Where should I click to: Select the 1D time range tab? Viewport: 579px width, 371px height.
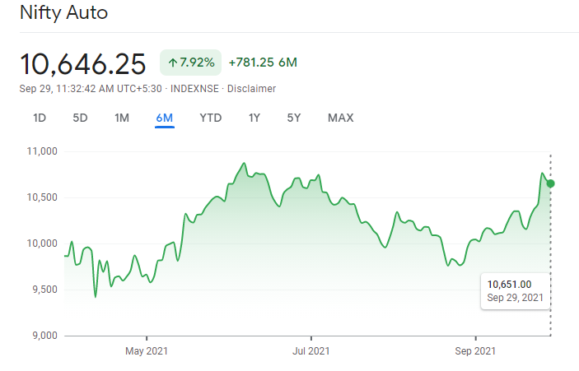(x=40, y=118)
